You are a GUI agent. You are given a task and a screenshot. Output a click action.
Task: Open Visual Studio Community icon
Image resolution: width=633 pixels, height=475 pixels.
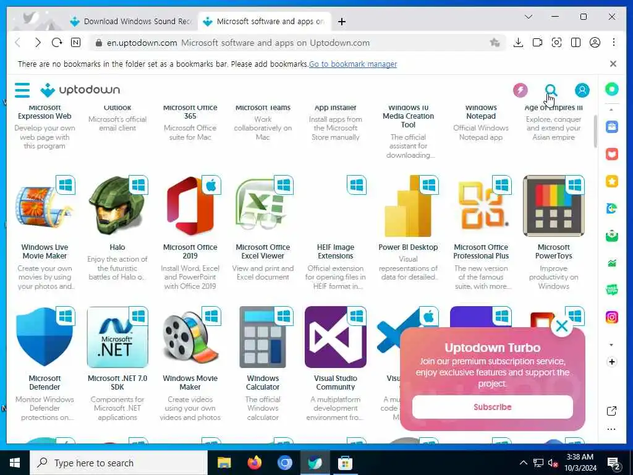tap(336, 337)
